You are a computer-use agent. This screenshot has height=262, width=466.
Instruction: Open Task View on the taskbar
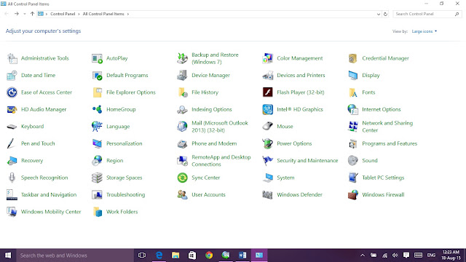[142, 255]
